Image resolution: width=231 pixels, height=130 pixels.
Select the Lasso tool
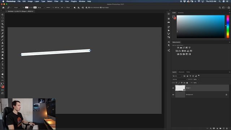3,21
